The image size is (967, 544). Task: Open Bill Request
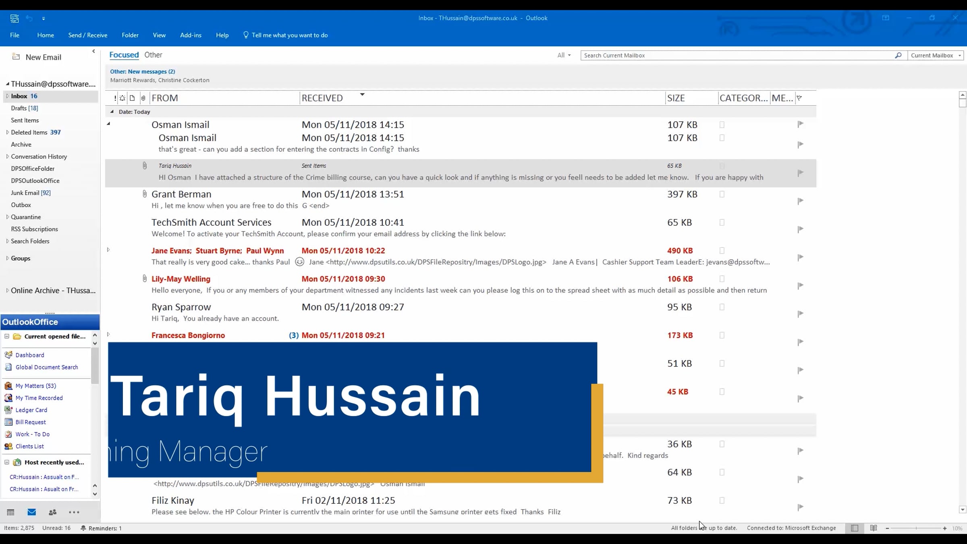31,422
